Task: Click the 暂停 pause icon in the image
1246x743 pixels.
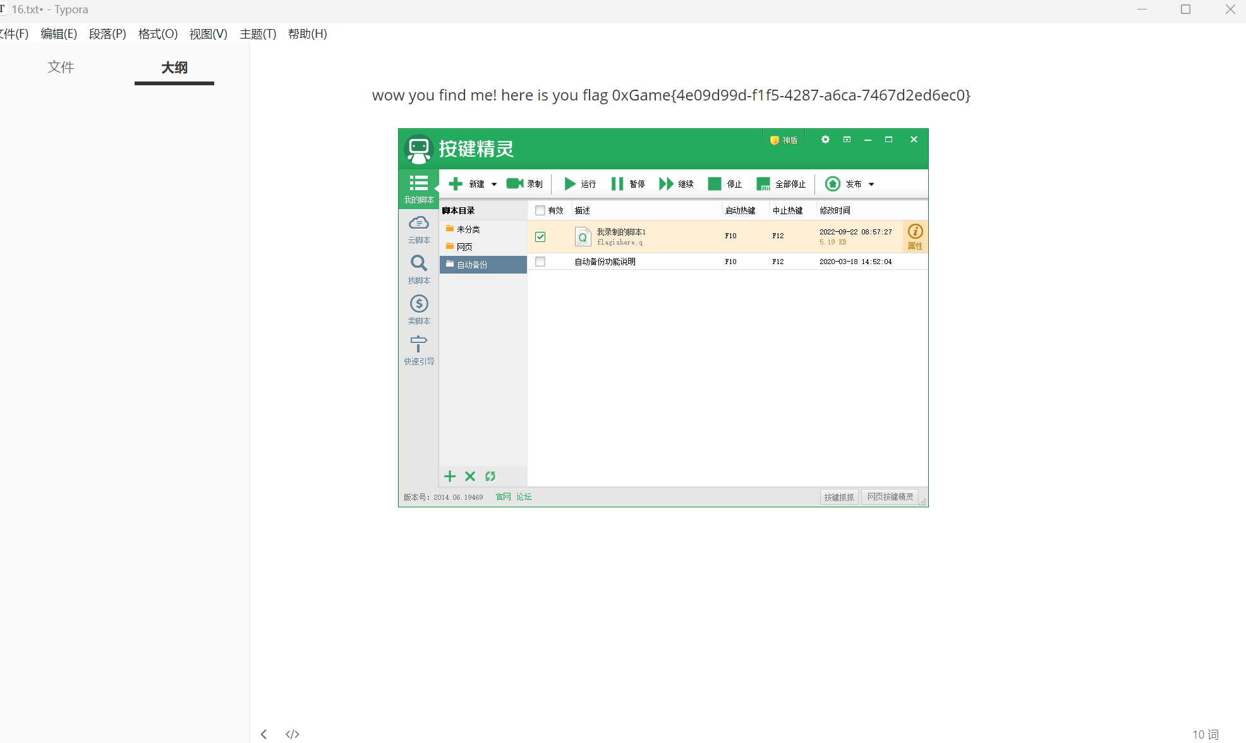Action: tap(617, 184)
